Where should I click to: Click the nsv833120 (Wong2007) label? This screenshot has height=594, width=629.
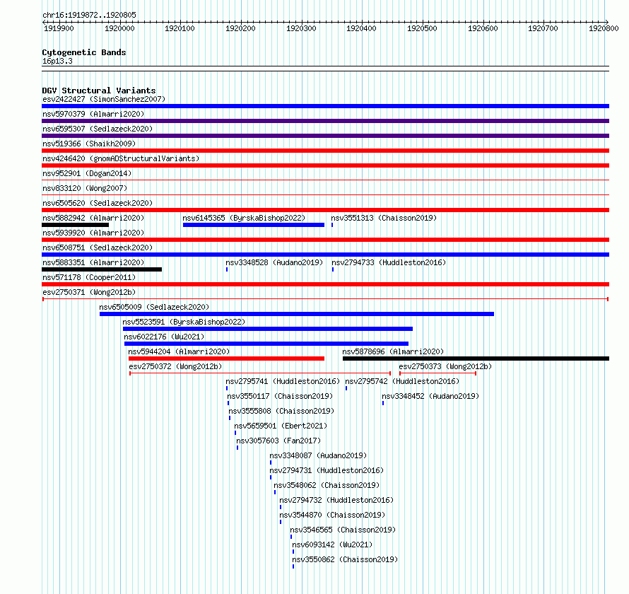(x=85, y=188)
